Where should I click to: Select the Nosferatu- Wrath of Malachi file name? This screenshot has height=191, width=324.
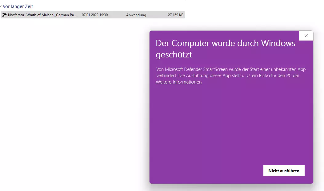coord(42,15)
